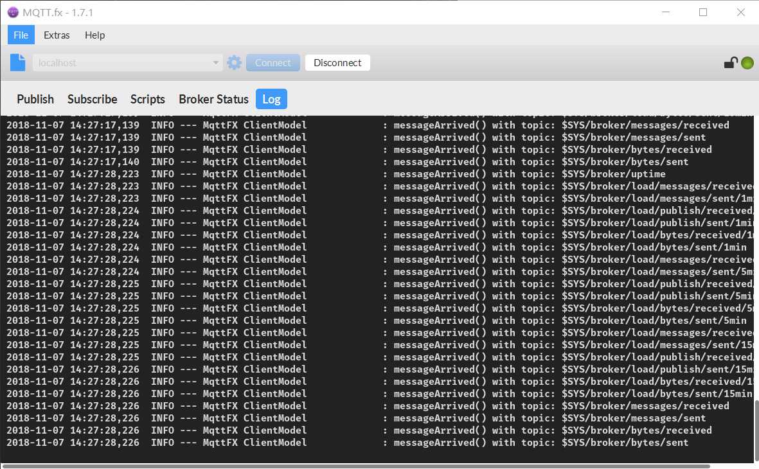759x469 pixels.
Task: Switch to the Publish tab
Action: (35, 99)
